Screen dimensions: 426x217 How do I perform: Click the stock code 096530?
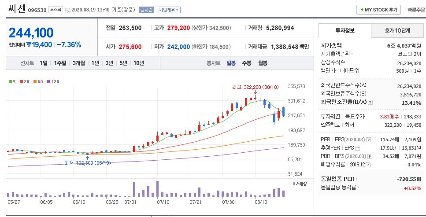pos(37,10)
